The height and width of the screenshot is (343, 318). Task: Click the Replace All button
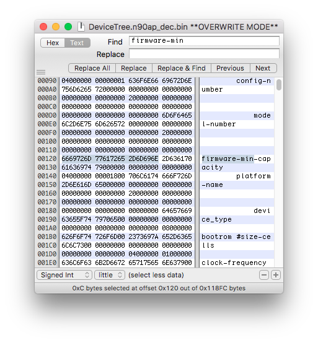click(92, 68)
